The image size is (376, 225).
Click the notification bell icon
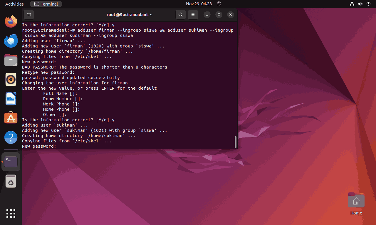click(x=219, y=4)
